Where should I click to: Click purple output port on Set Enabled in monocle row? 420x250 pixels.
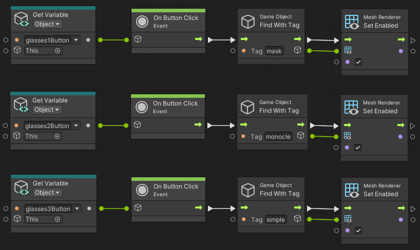click(x=400, y=137)
